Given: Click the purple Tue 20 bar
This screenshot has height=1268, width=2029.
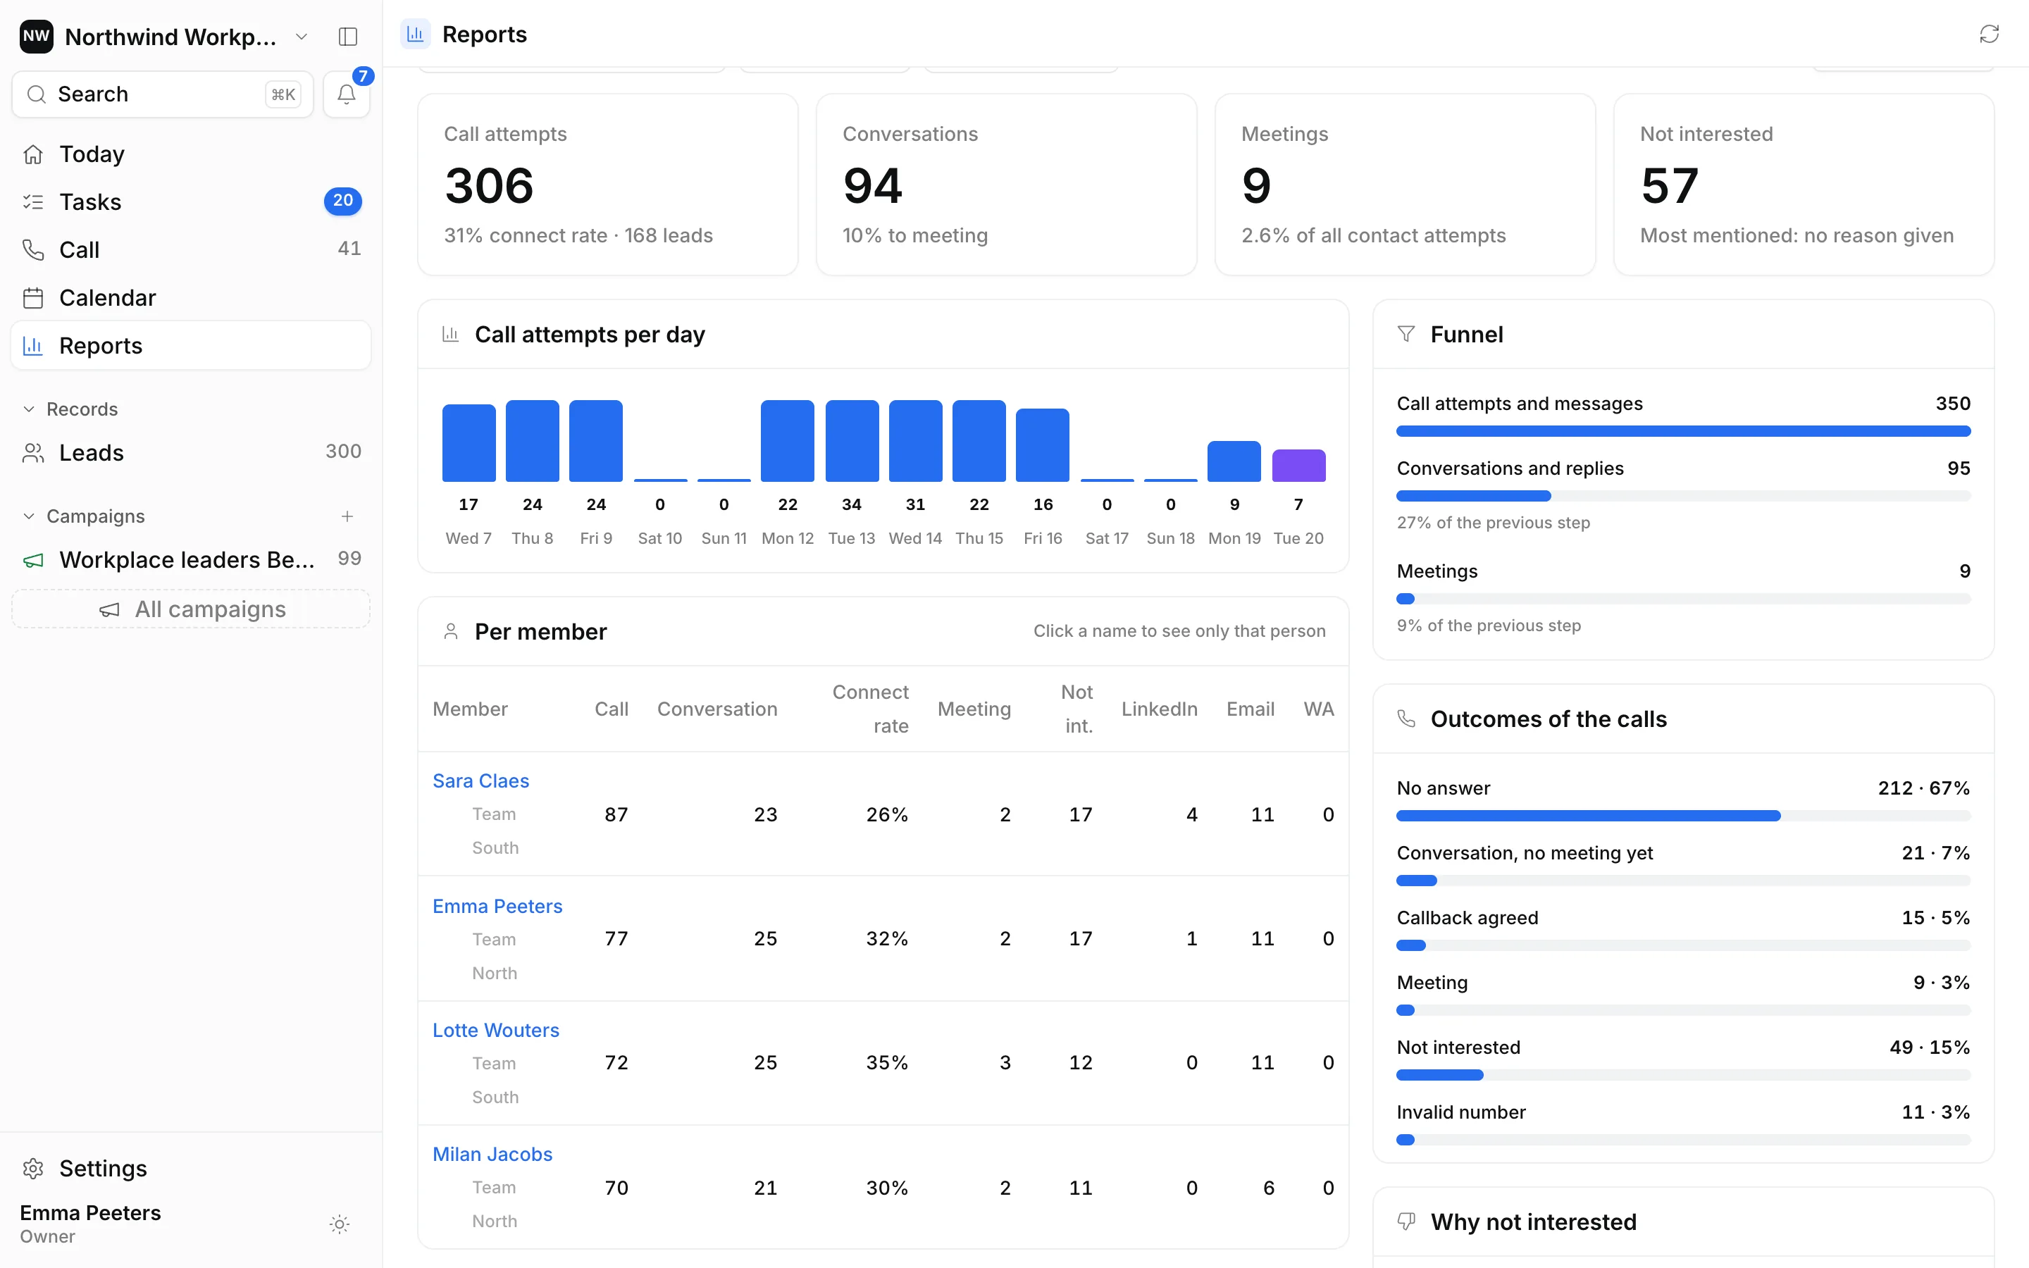Looking at the screenshot, I should (x=1298, y=466).
